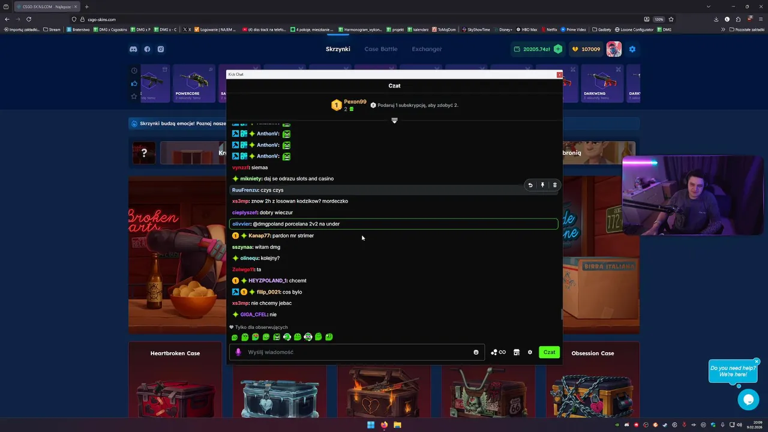Open the live support chat bubble

point(748,400)
